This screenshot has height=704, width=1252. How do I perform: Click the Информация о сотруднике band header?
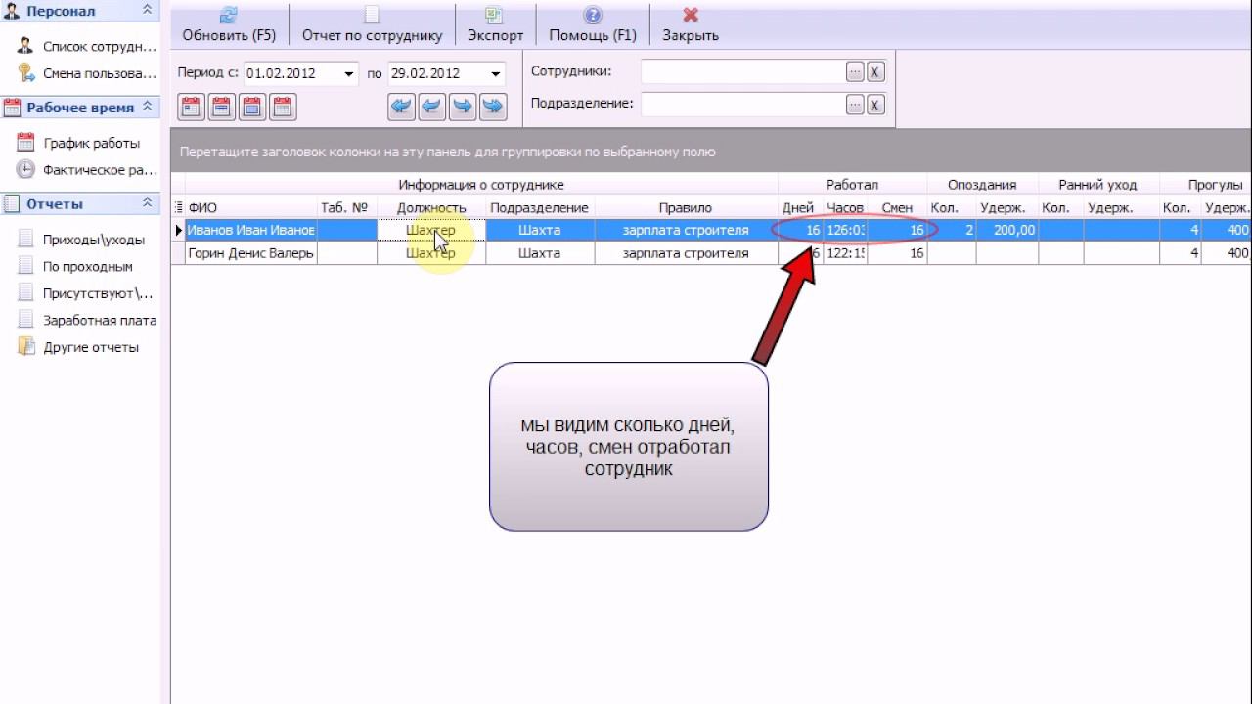tap(481, 185)
